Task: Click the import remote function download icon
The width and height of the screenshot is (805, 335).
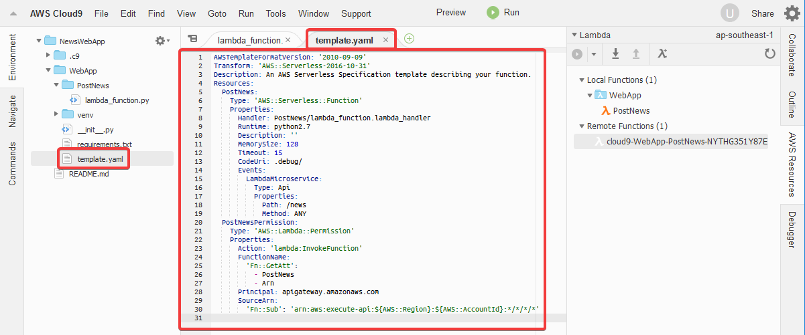Action: coord(615,54)
